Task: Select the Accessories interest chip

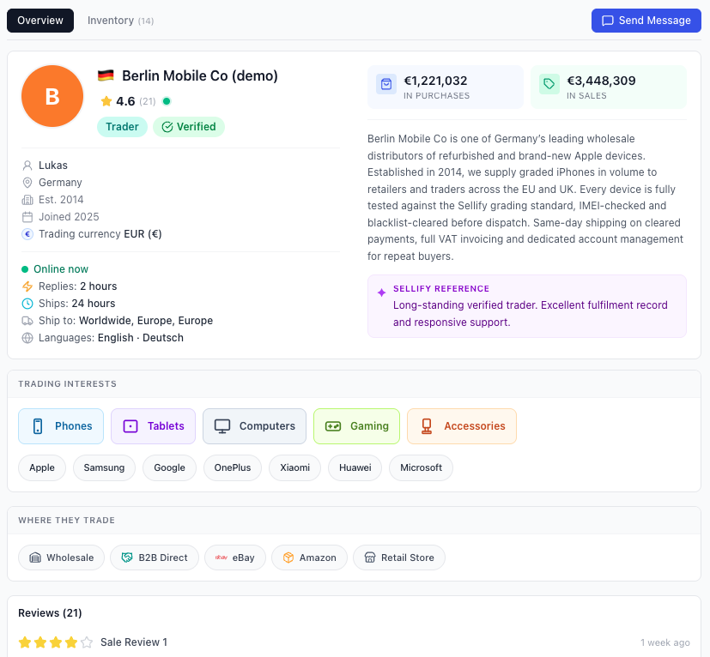Action: click(462, 426)
